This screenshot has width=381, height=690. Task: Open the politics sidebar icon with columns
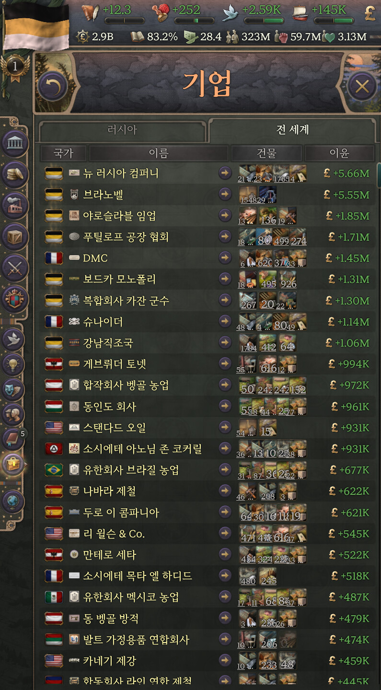click(x=15, y=143)
